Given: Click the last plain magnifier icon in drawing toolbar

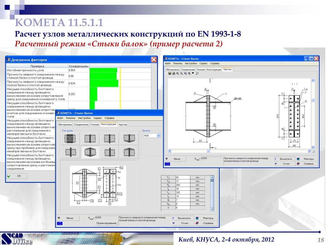Looking at the screenshot, I should 197,74.
